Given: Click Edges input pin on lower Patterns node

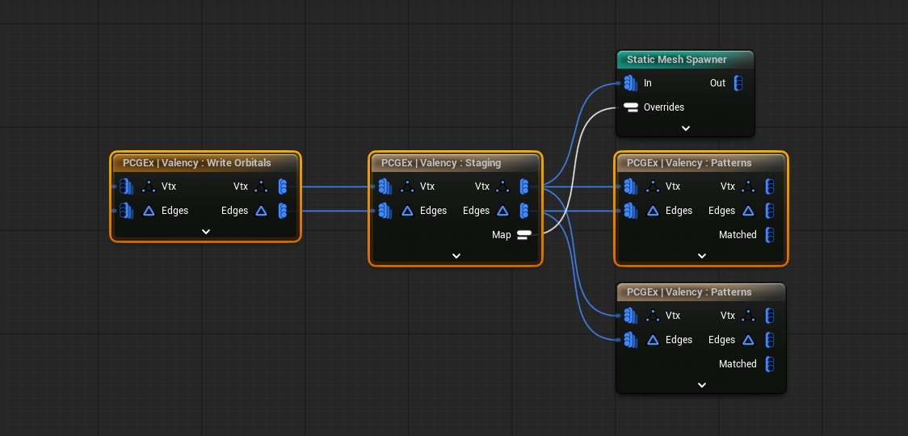Looking at the screenshot, I should 630,340.
